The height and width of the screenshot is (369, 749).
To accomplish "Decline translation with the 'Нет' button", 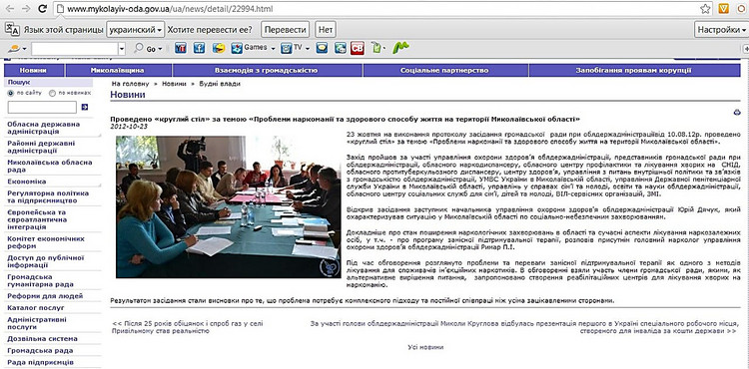I will coord(326,30).
